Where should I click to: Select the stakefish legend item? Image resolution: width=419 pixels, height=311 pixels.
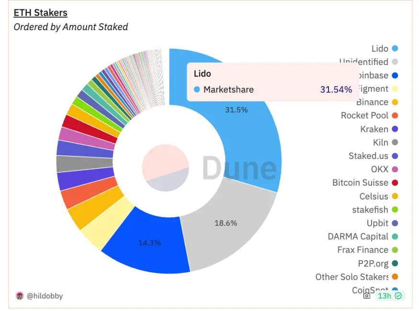[x=375, y=210]
